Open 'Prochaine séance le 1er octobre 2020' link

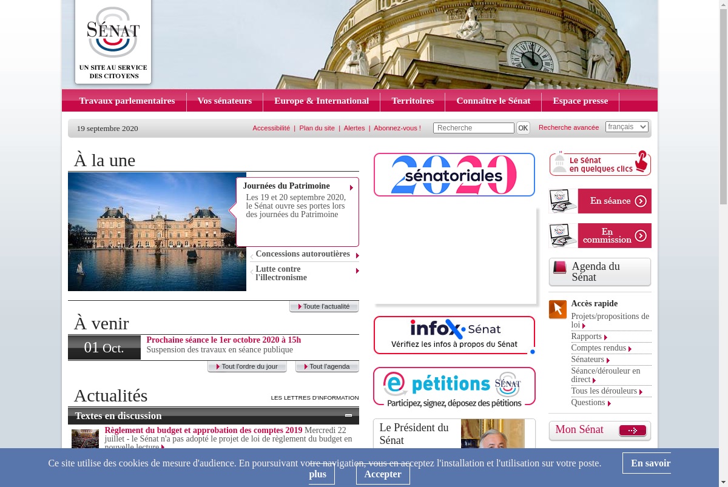pos(224,340)
